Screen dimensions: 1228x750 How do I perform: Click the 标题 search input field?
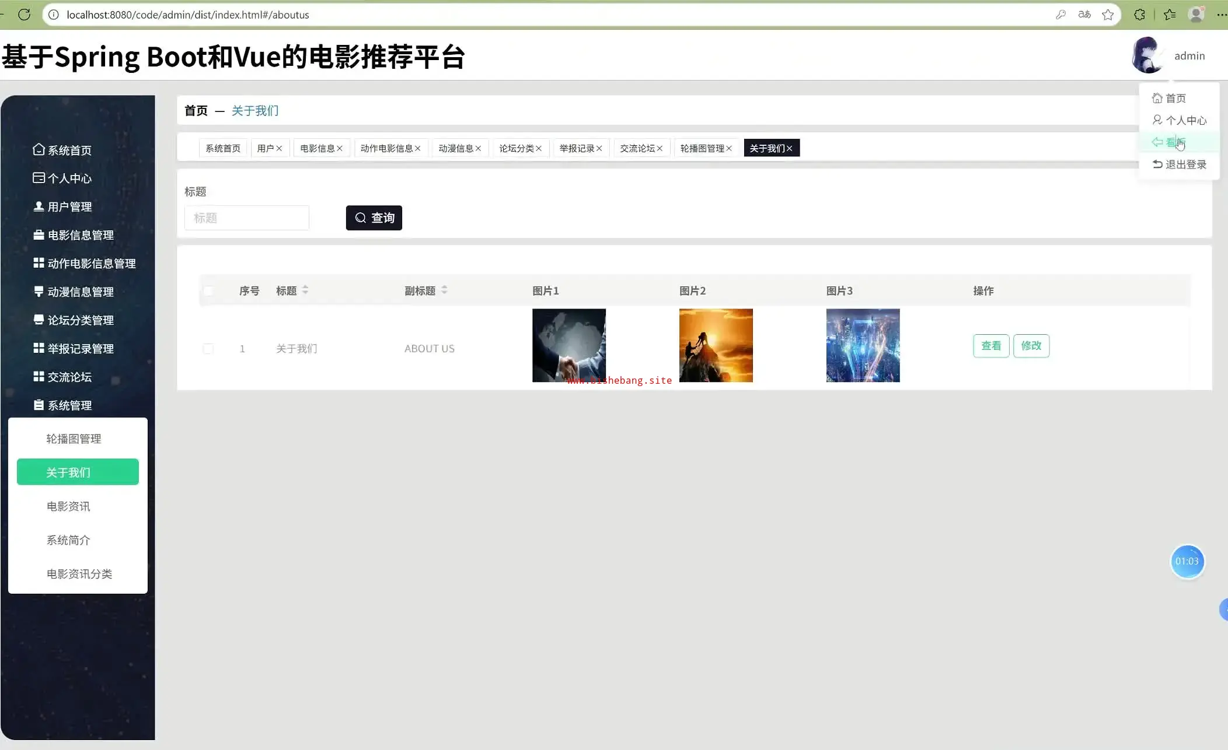246,218
